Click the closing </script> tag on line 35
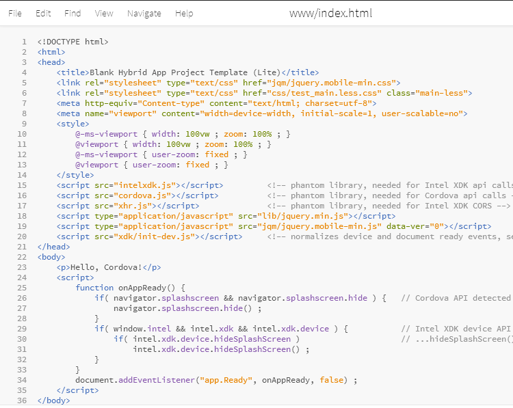Screen dimensions: 513x408 [77, 390]
